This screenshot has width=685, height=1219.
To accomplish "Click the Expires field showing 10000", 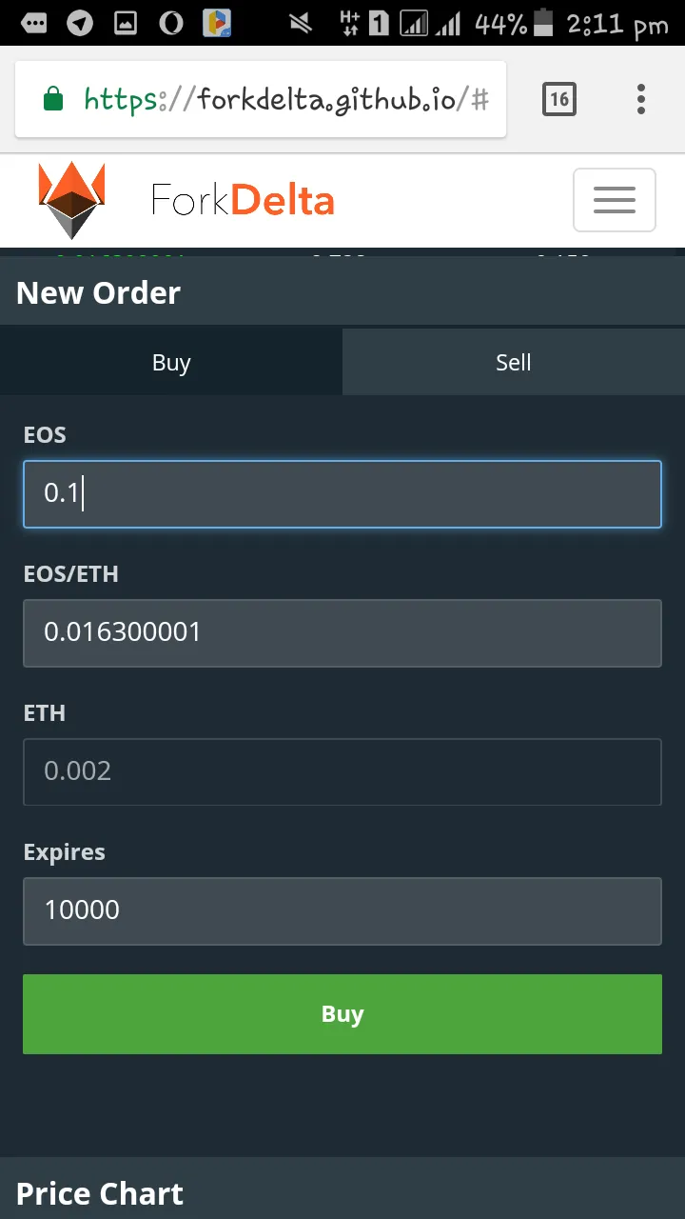I will [342, 911].
